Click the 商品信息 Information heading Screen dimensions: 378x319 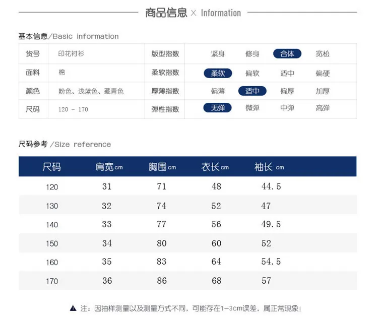tap(193, 13)
